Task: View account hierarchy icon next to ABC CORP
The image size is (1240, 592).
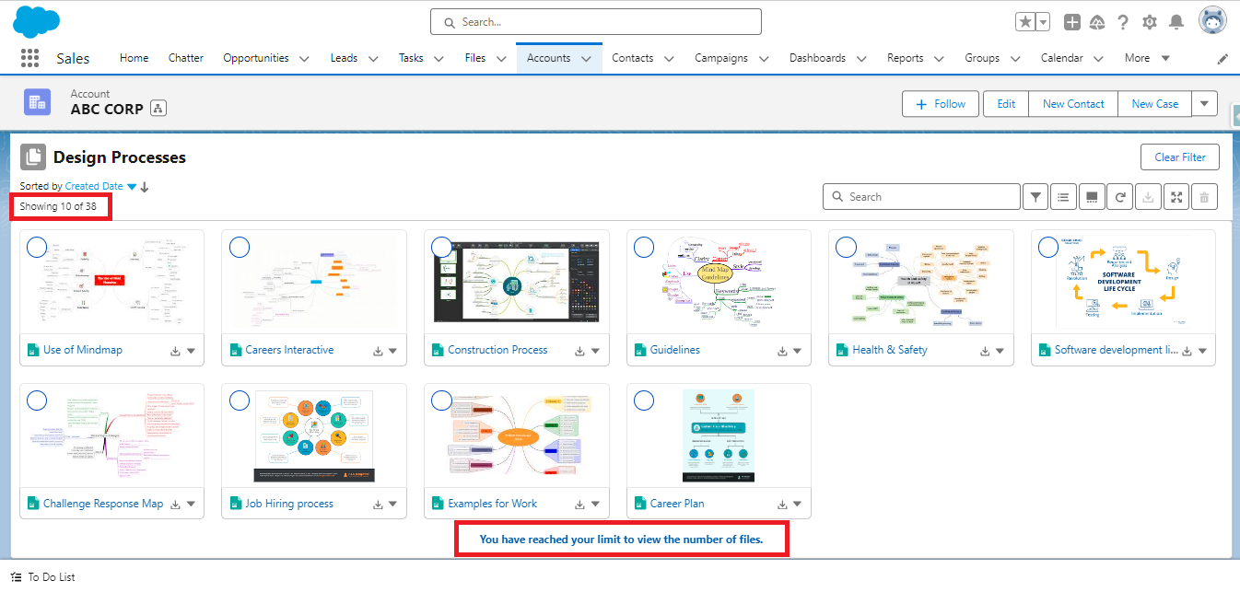Action: point(158,109)
